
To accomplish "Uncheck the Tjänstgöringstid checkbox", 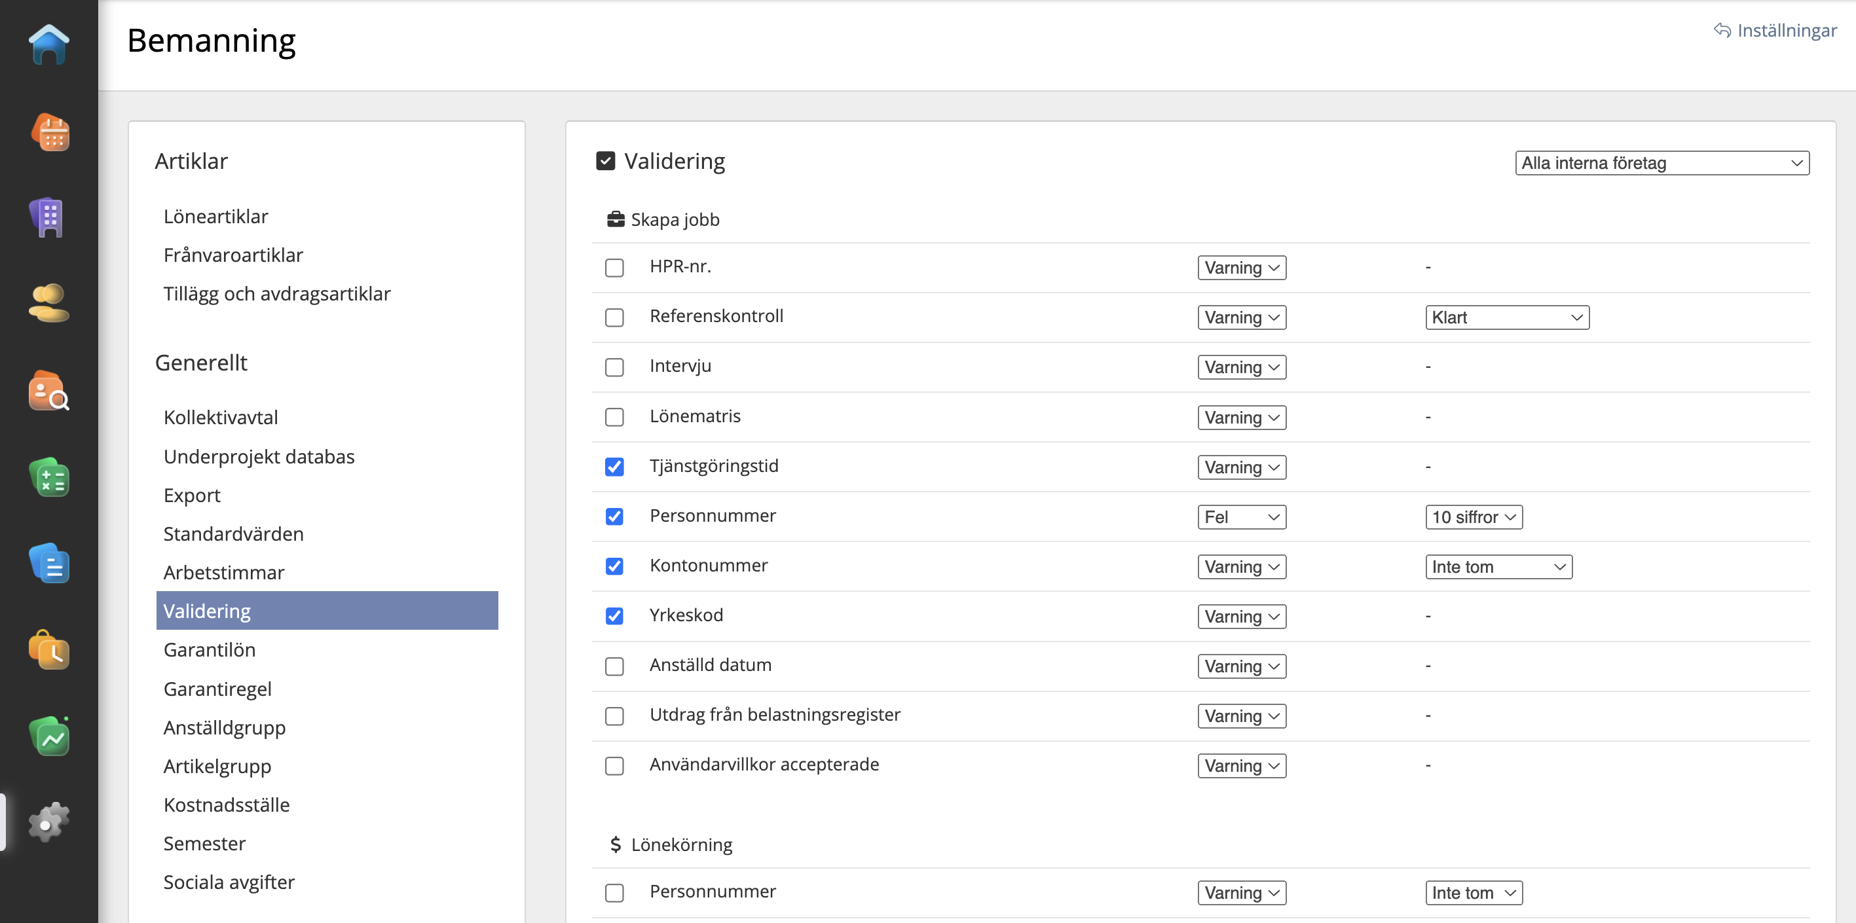I will pos(614,467).
